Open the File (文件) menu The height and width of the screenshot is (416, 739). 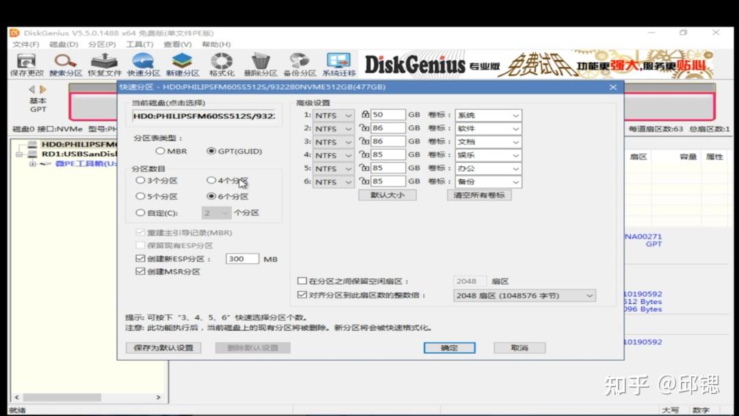(26, 44)
